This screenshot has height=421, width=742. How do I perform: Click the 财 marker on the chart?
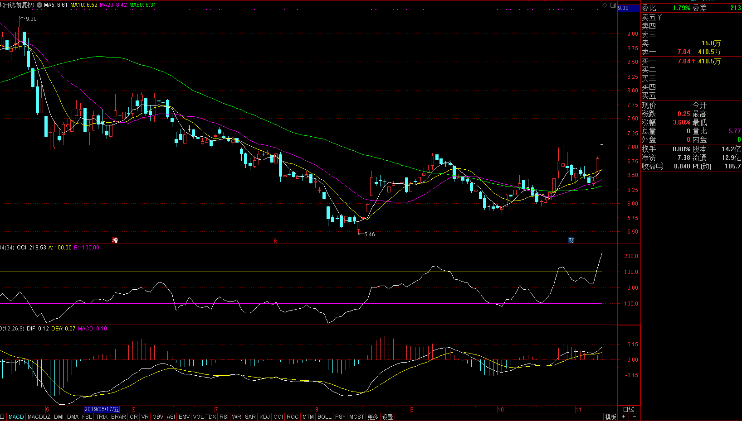click(x=571, y=240)
